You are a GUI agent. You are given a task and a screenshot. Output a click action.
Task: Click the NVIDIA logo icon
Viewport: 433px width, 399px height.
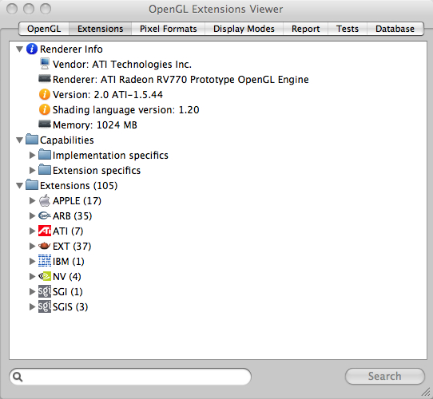(45, 276)
